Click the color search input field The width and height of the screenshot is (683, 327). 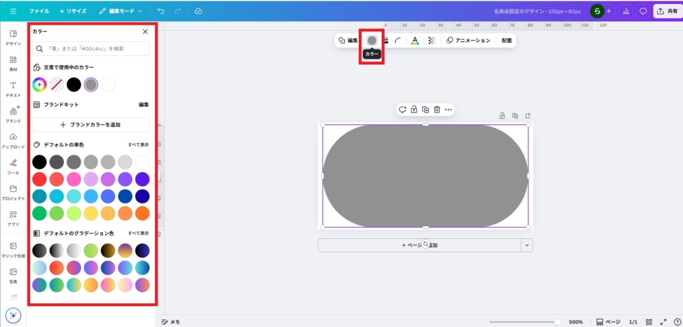pyautogui.click(x=91, y=49)
